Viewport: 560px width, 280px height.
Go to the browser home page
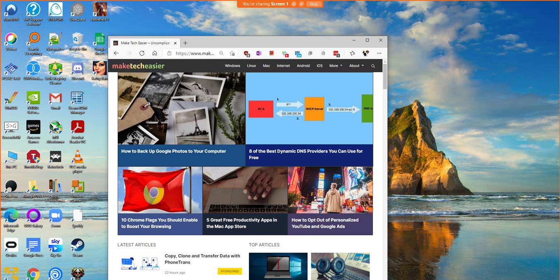tap(155, 53)
